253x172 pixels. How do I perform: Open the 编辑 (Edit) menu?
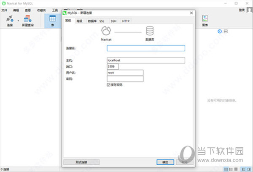pos(16,10)
